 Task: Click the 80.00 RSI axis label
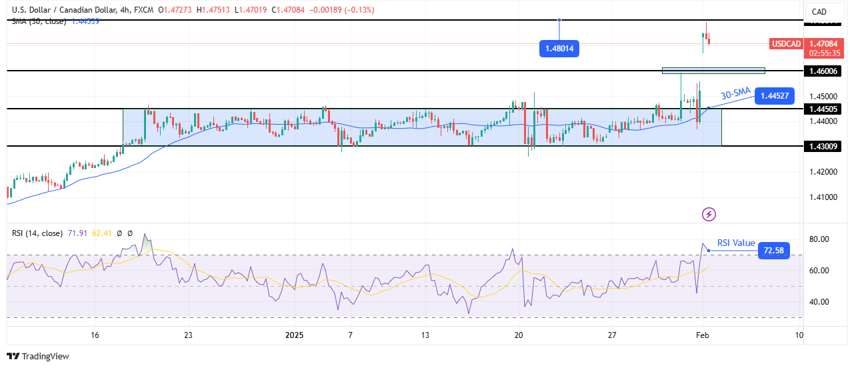point(819,239)
